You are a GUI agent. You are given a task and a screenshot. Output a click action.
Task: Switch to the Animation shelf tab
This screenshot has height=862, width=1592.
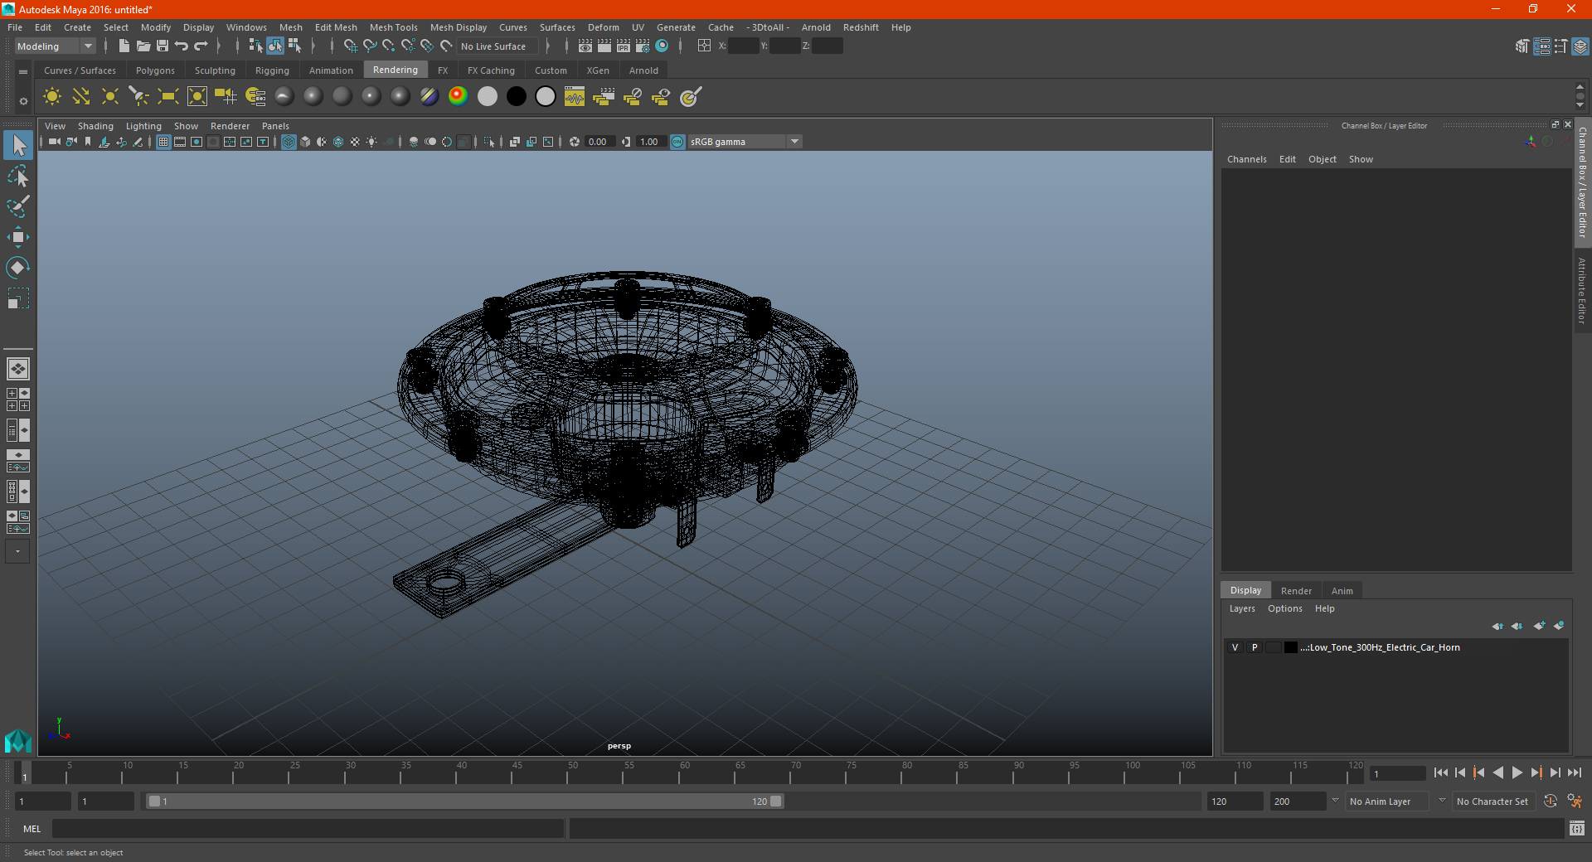(331, 70)
